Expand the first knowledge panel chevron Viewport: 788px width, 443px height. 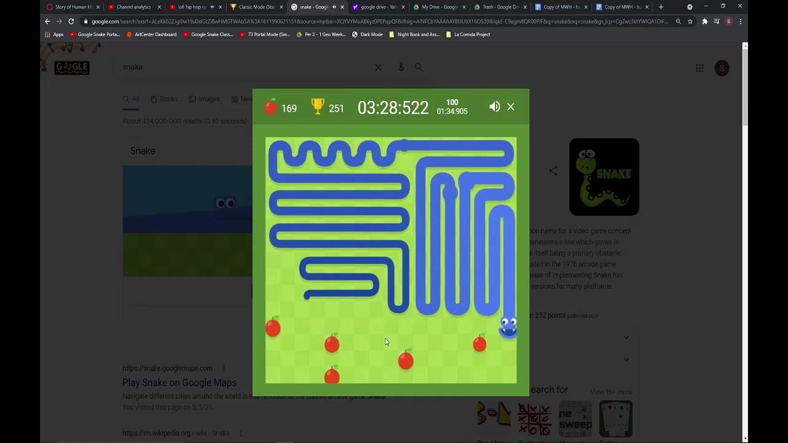coord(626,337)
